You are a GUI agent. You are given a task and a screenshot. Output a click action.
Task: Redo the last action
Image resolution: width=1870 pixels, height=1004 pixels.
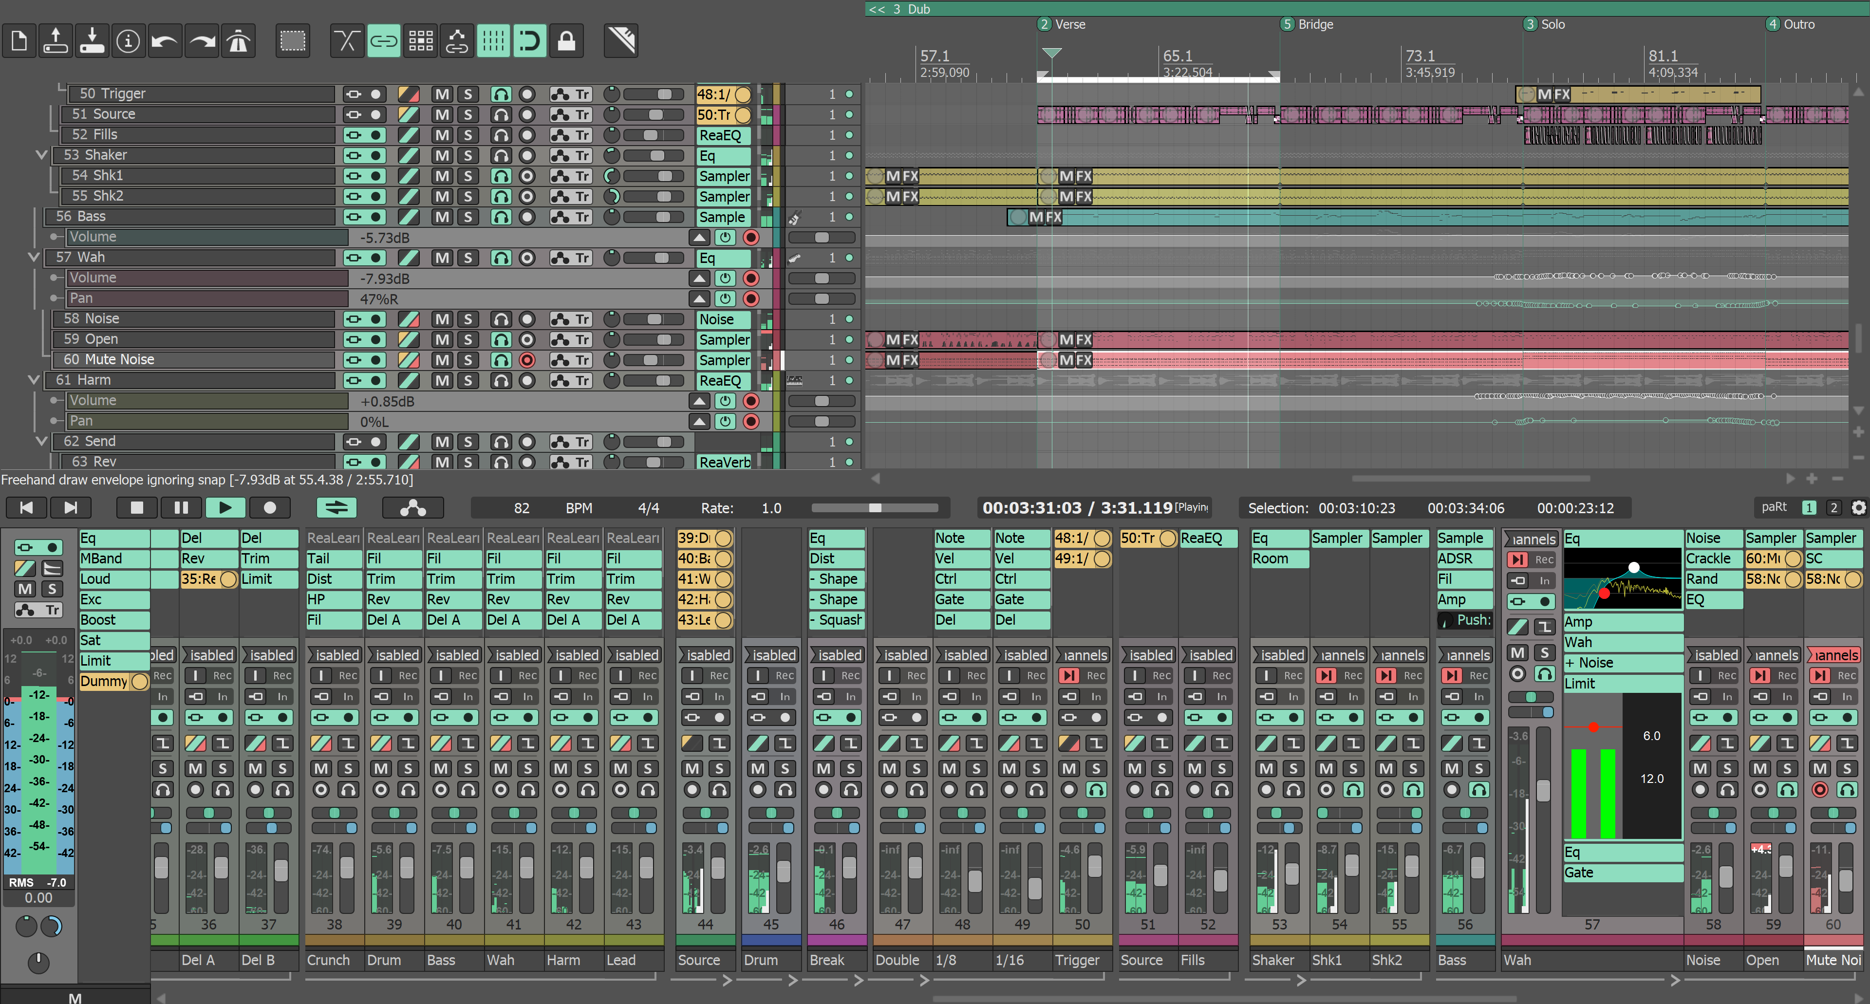(x=202, y=40)
